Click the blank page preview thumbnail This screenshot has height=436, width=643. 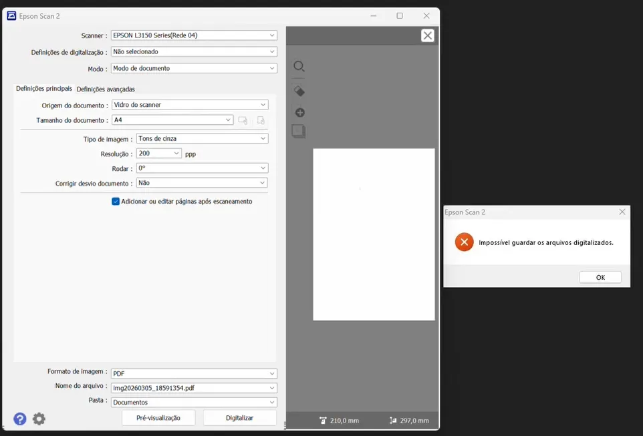click(374, 234)
